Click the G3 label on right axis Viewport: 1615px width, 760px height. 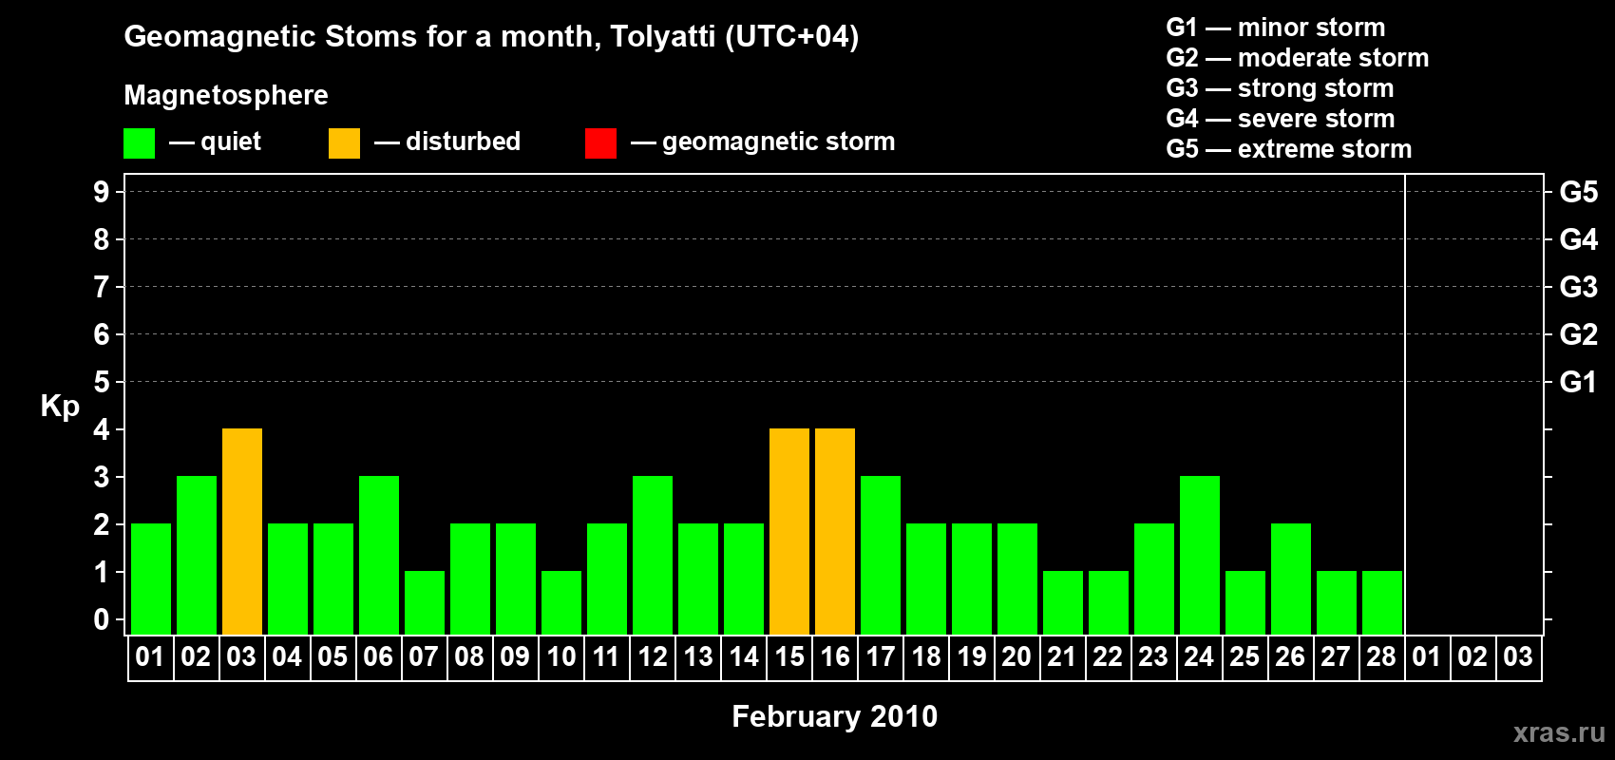point(1578,287)
